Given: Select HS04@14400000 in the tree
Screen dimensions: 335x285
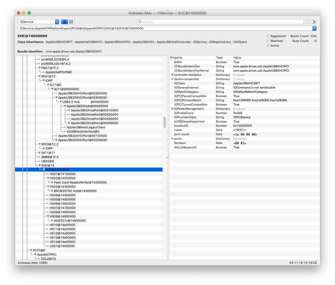Looking at the screenshot, I should (62, 195).
